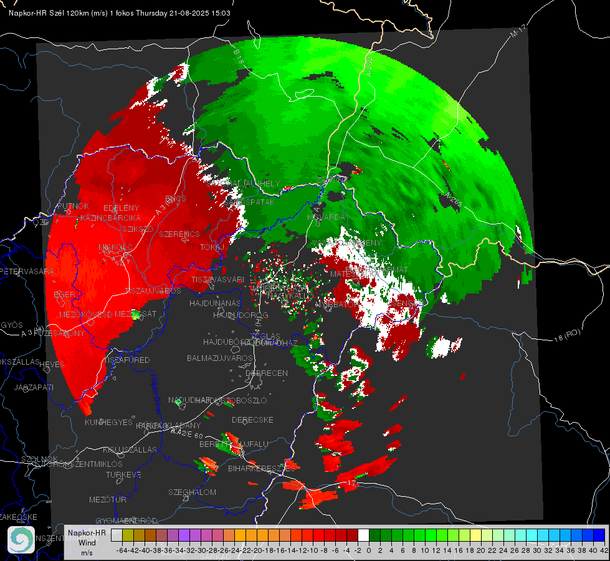Viewport: 610px width, 561px height.
Task: Click the TISZAFURED label
Action: click(127, 360)
